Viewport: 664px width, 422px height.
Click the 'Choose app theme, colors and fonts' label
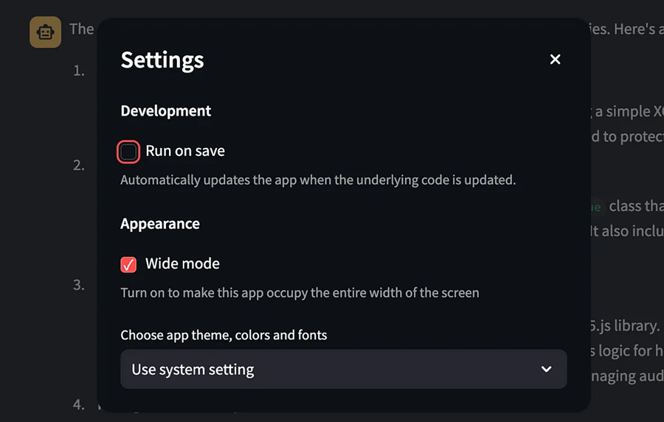[224, 335]
